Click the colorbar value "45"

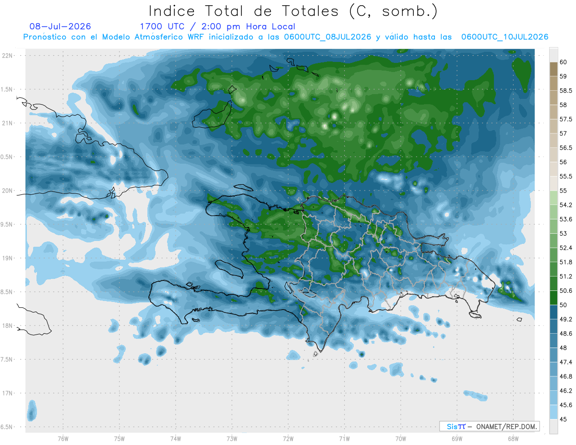click(564, 420)
